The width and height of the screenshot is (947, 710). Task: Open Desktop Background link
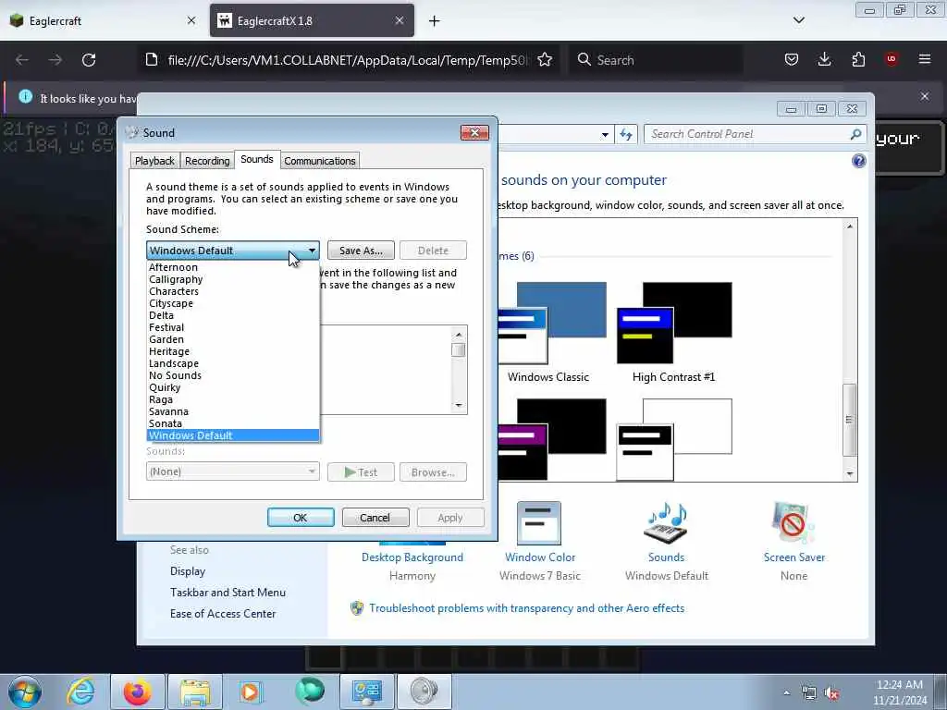412,557
